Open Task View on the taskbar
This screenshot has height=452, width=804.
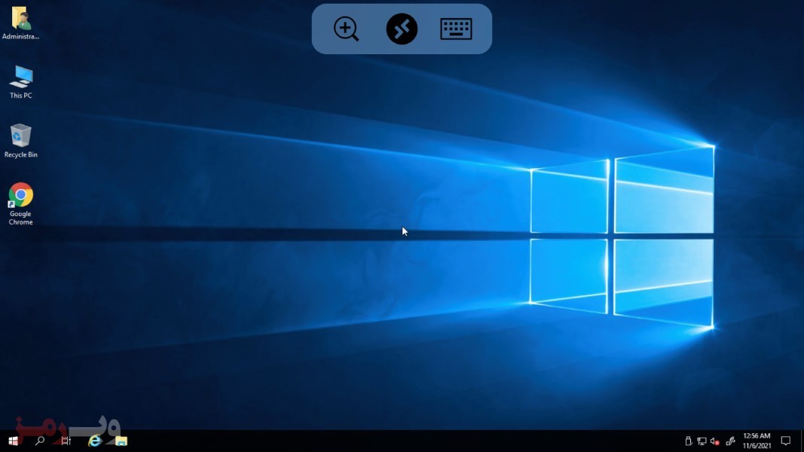pos(66,441)
